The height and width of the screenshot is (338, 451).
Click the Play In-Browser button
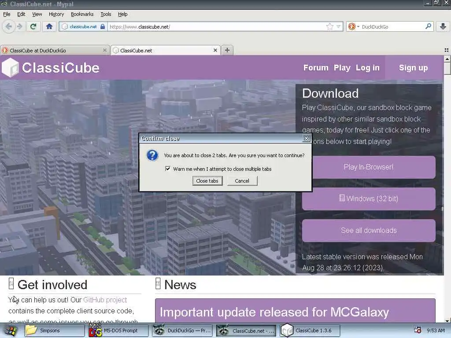[369, 167]
